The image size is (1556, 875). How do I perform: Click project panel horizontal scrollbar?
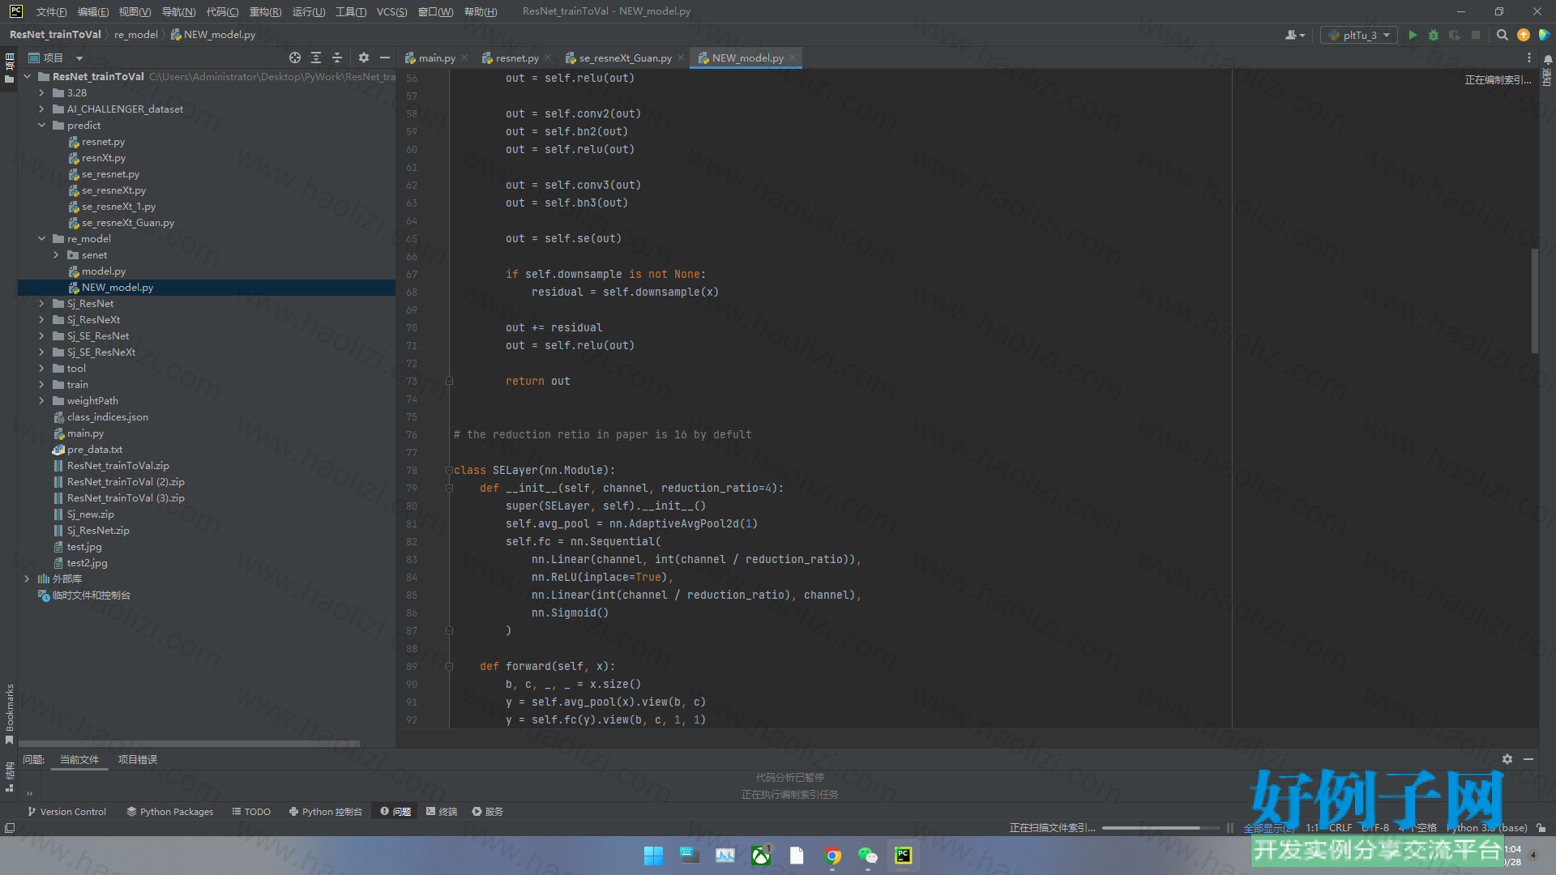pyautogui.click(x=189, y=743)
